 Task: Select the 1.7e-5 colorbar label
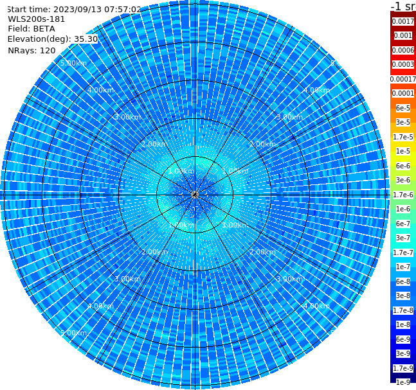[x=403, y=137]
